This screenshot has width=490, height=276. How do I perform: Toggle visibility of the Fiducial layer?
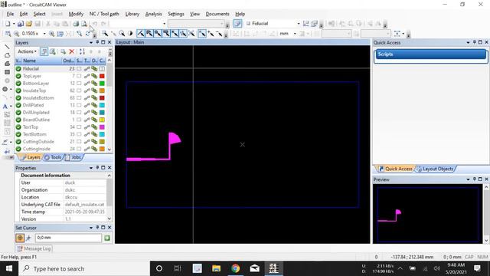18,69
